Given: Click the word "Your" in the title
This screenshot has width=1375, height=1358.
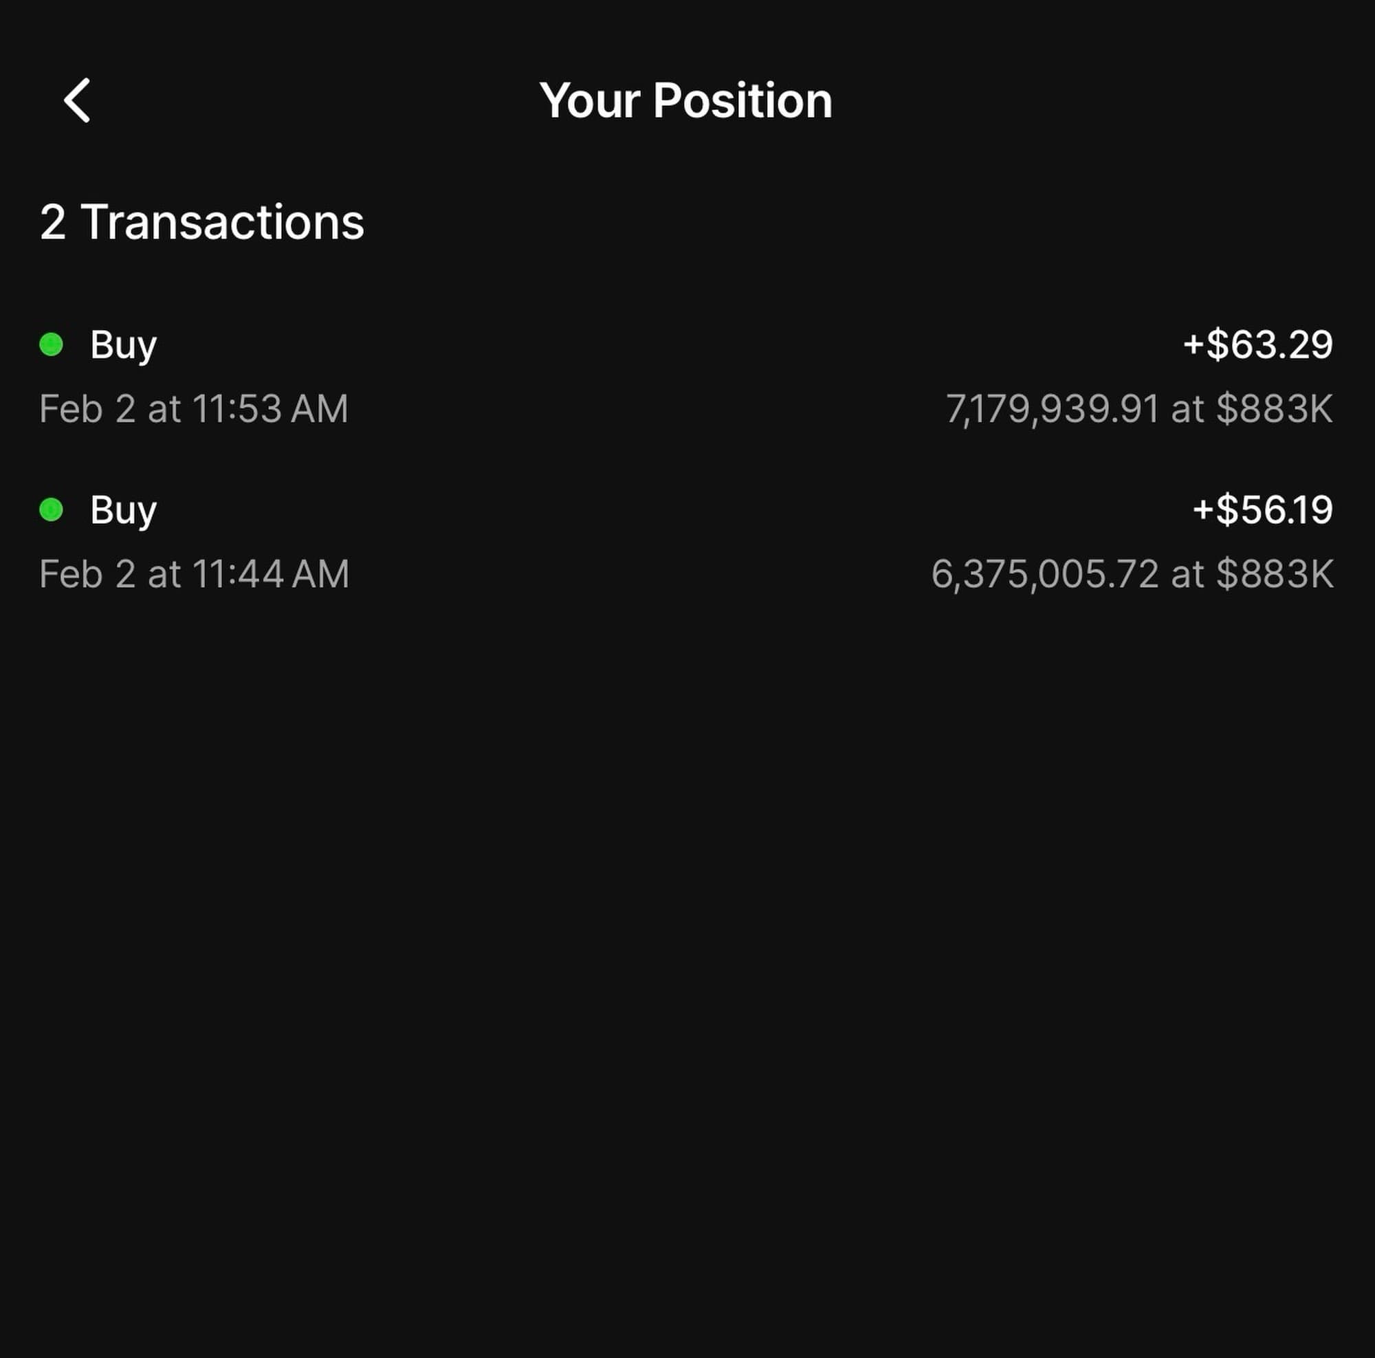Looking at the screenshot, I should (590, 100).
